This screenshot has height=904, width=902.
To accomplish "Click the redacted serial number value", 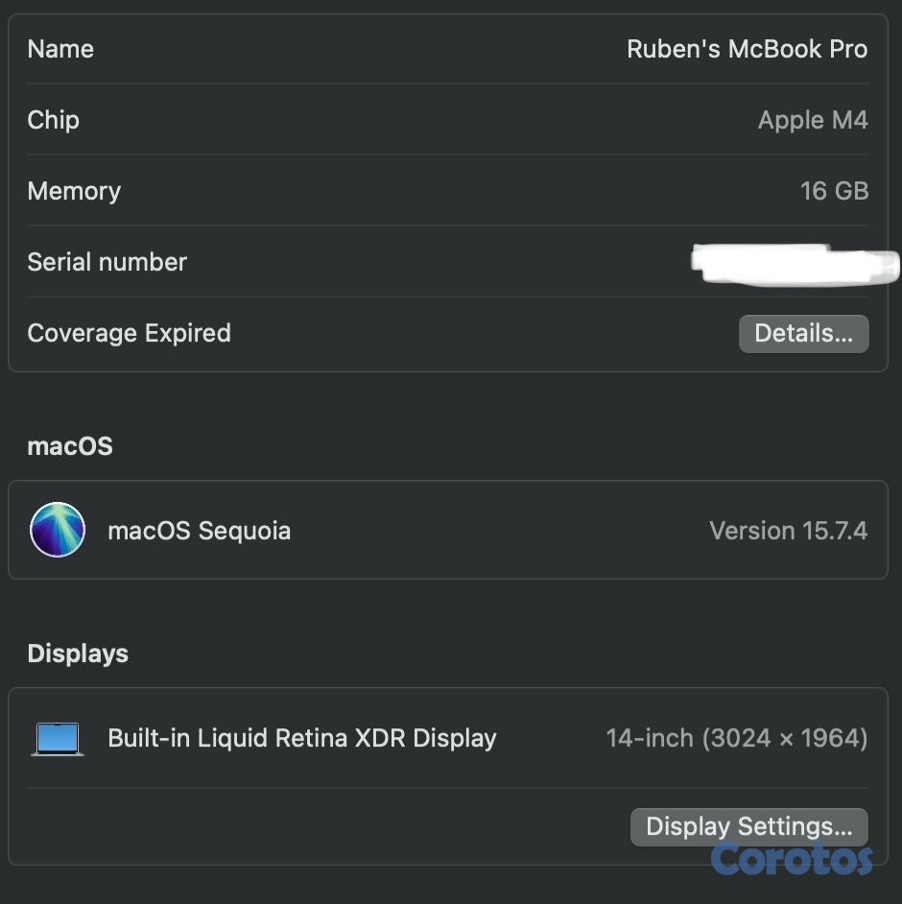I will coord(793,263).
